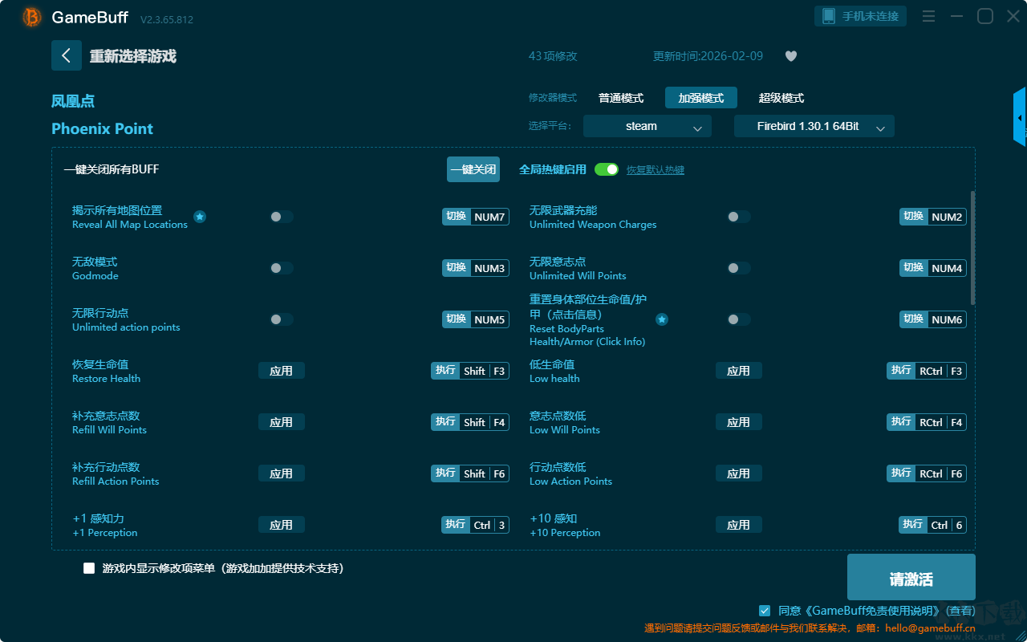The width and height of the screenshot is (1027, 642).
Task: Toggle Unlimited Weapon Charges
Action: coord(739,217)
